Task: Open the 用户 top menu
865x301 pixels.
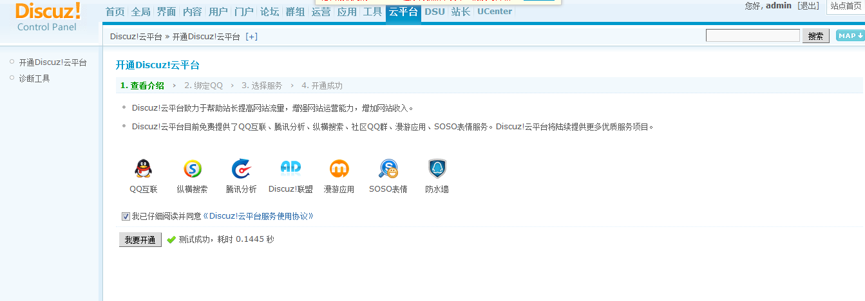Action: [x=218, y=12]
